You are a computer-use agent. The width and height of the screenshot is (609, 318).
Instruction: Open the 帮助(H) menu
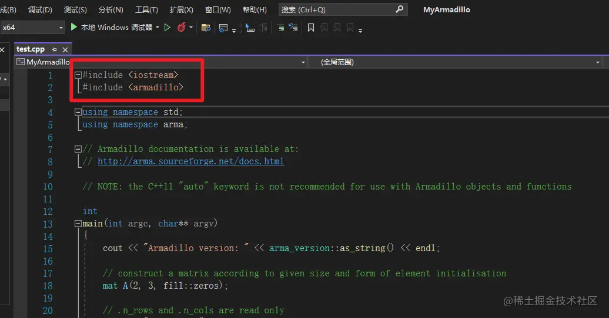255,10
